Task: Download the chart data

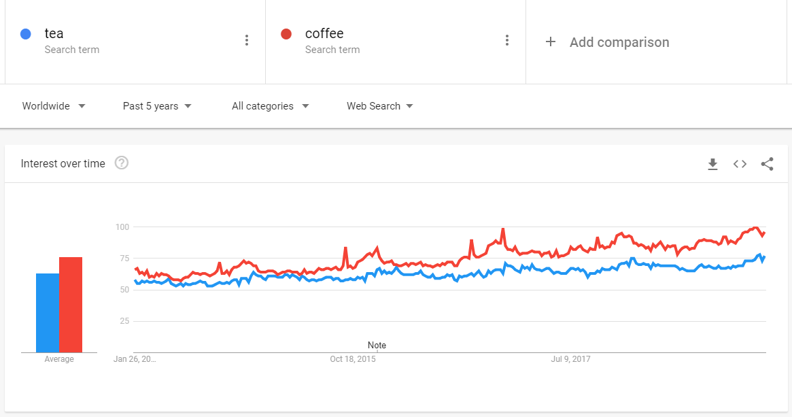Action: pyautogui.click(x=712, y=164)
